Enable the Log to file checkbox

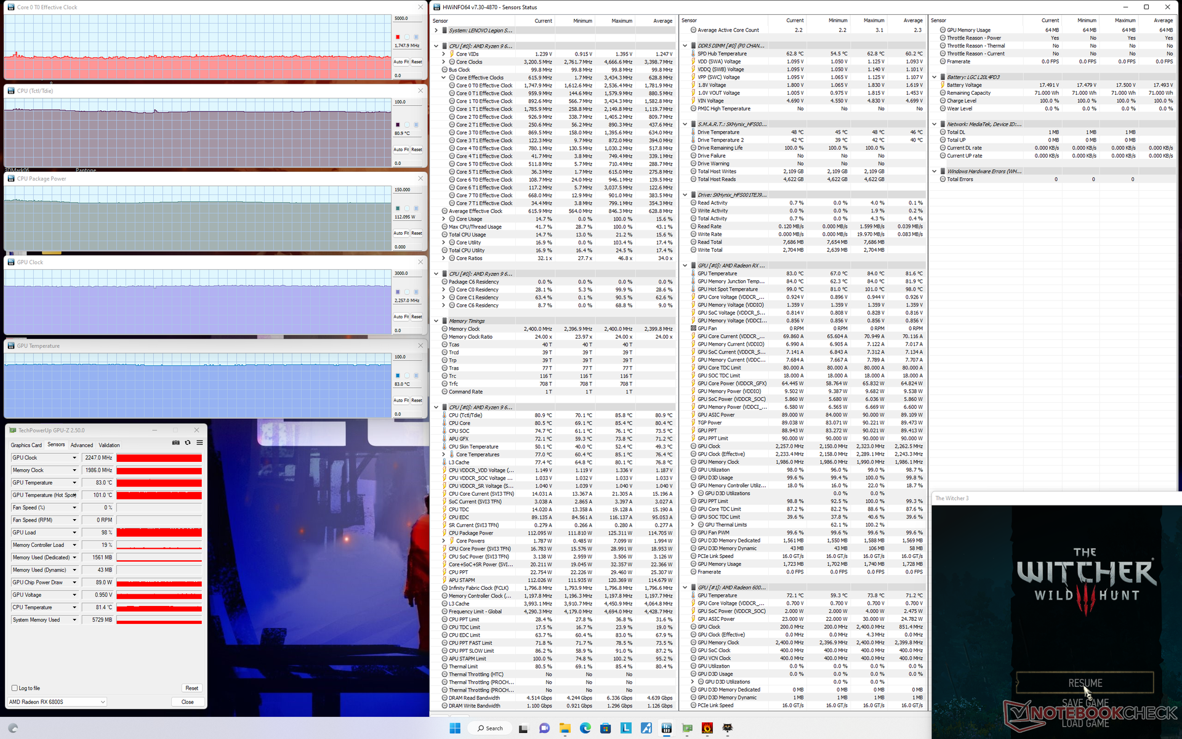point(15,688)
